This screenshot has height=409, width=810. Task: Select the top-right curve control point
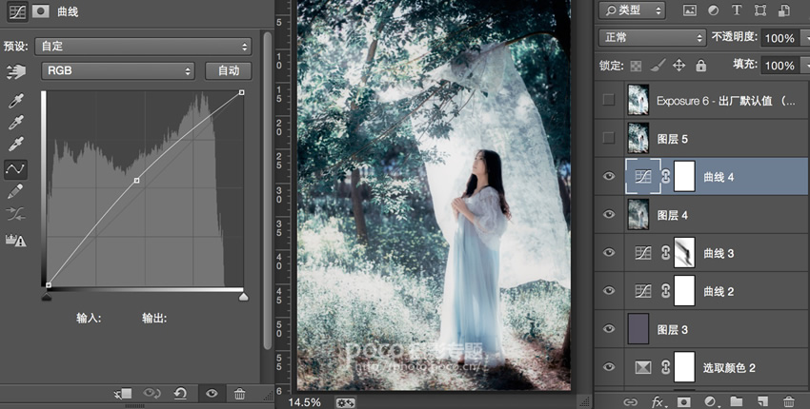pos(242,92)
